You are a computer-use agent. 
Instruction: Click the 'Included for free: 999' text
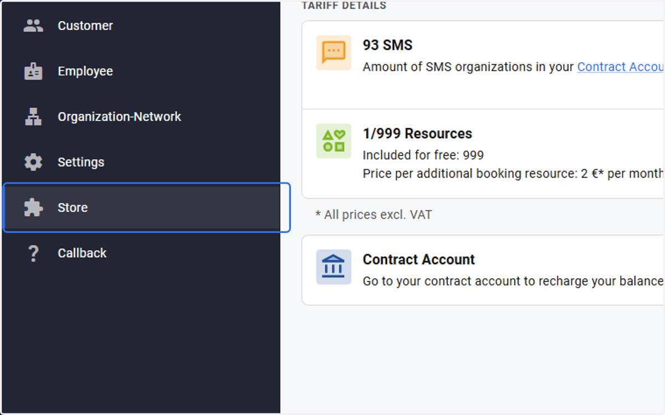(x=423, y=155)
